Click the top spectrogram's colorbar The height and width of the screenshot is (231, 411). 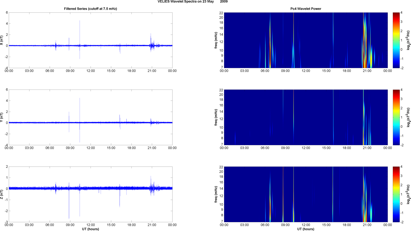[396, 40]
